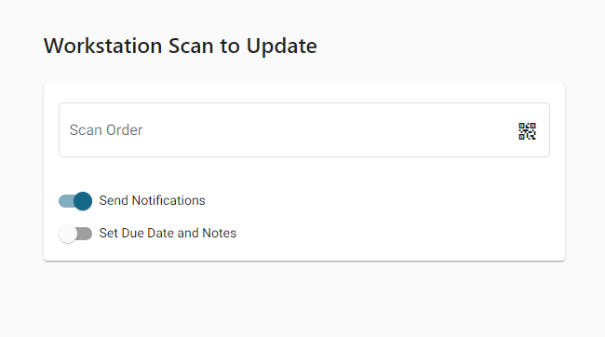The image size is (605, 337).
Task: Click the dark blue Send Notifications knob
Action: click(x=83, y=201)
